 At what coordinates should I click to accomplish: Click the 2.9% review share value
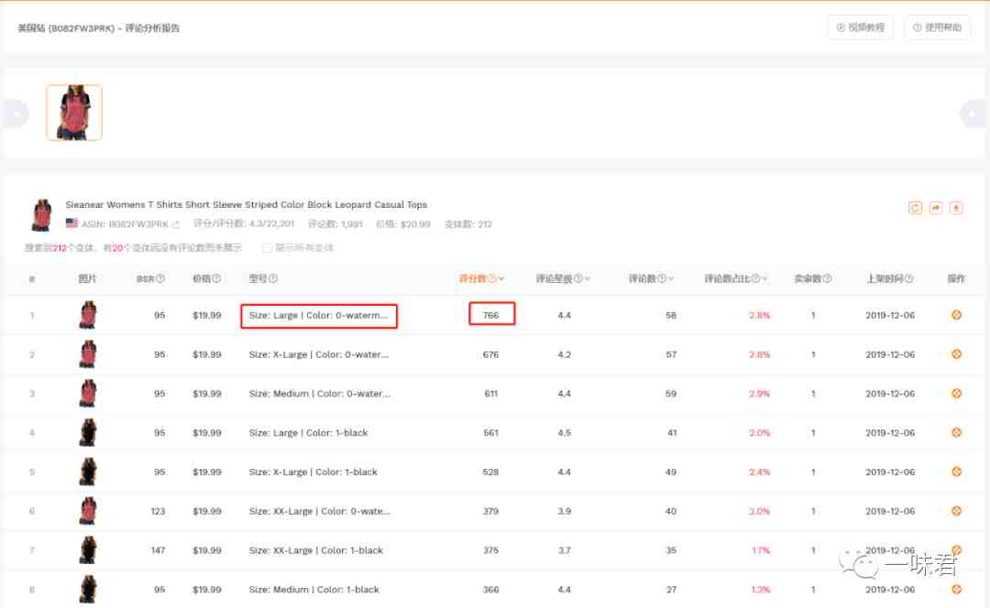760,394
